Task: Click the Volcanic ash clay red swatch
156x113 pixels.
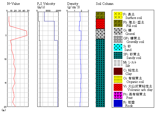Action: 118,87
